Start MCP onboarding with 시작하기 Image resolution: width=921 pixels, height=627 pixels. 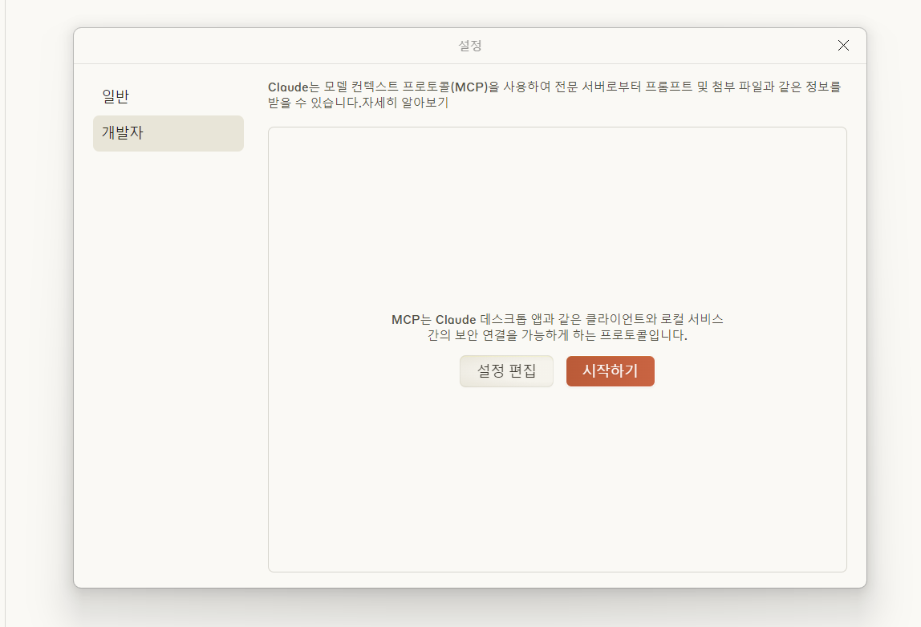point(610,370)
